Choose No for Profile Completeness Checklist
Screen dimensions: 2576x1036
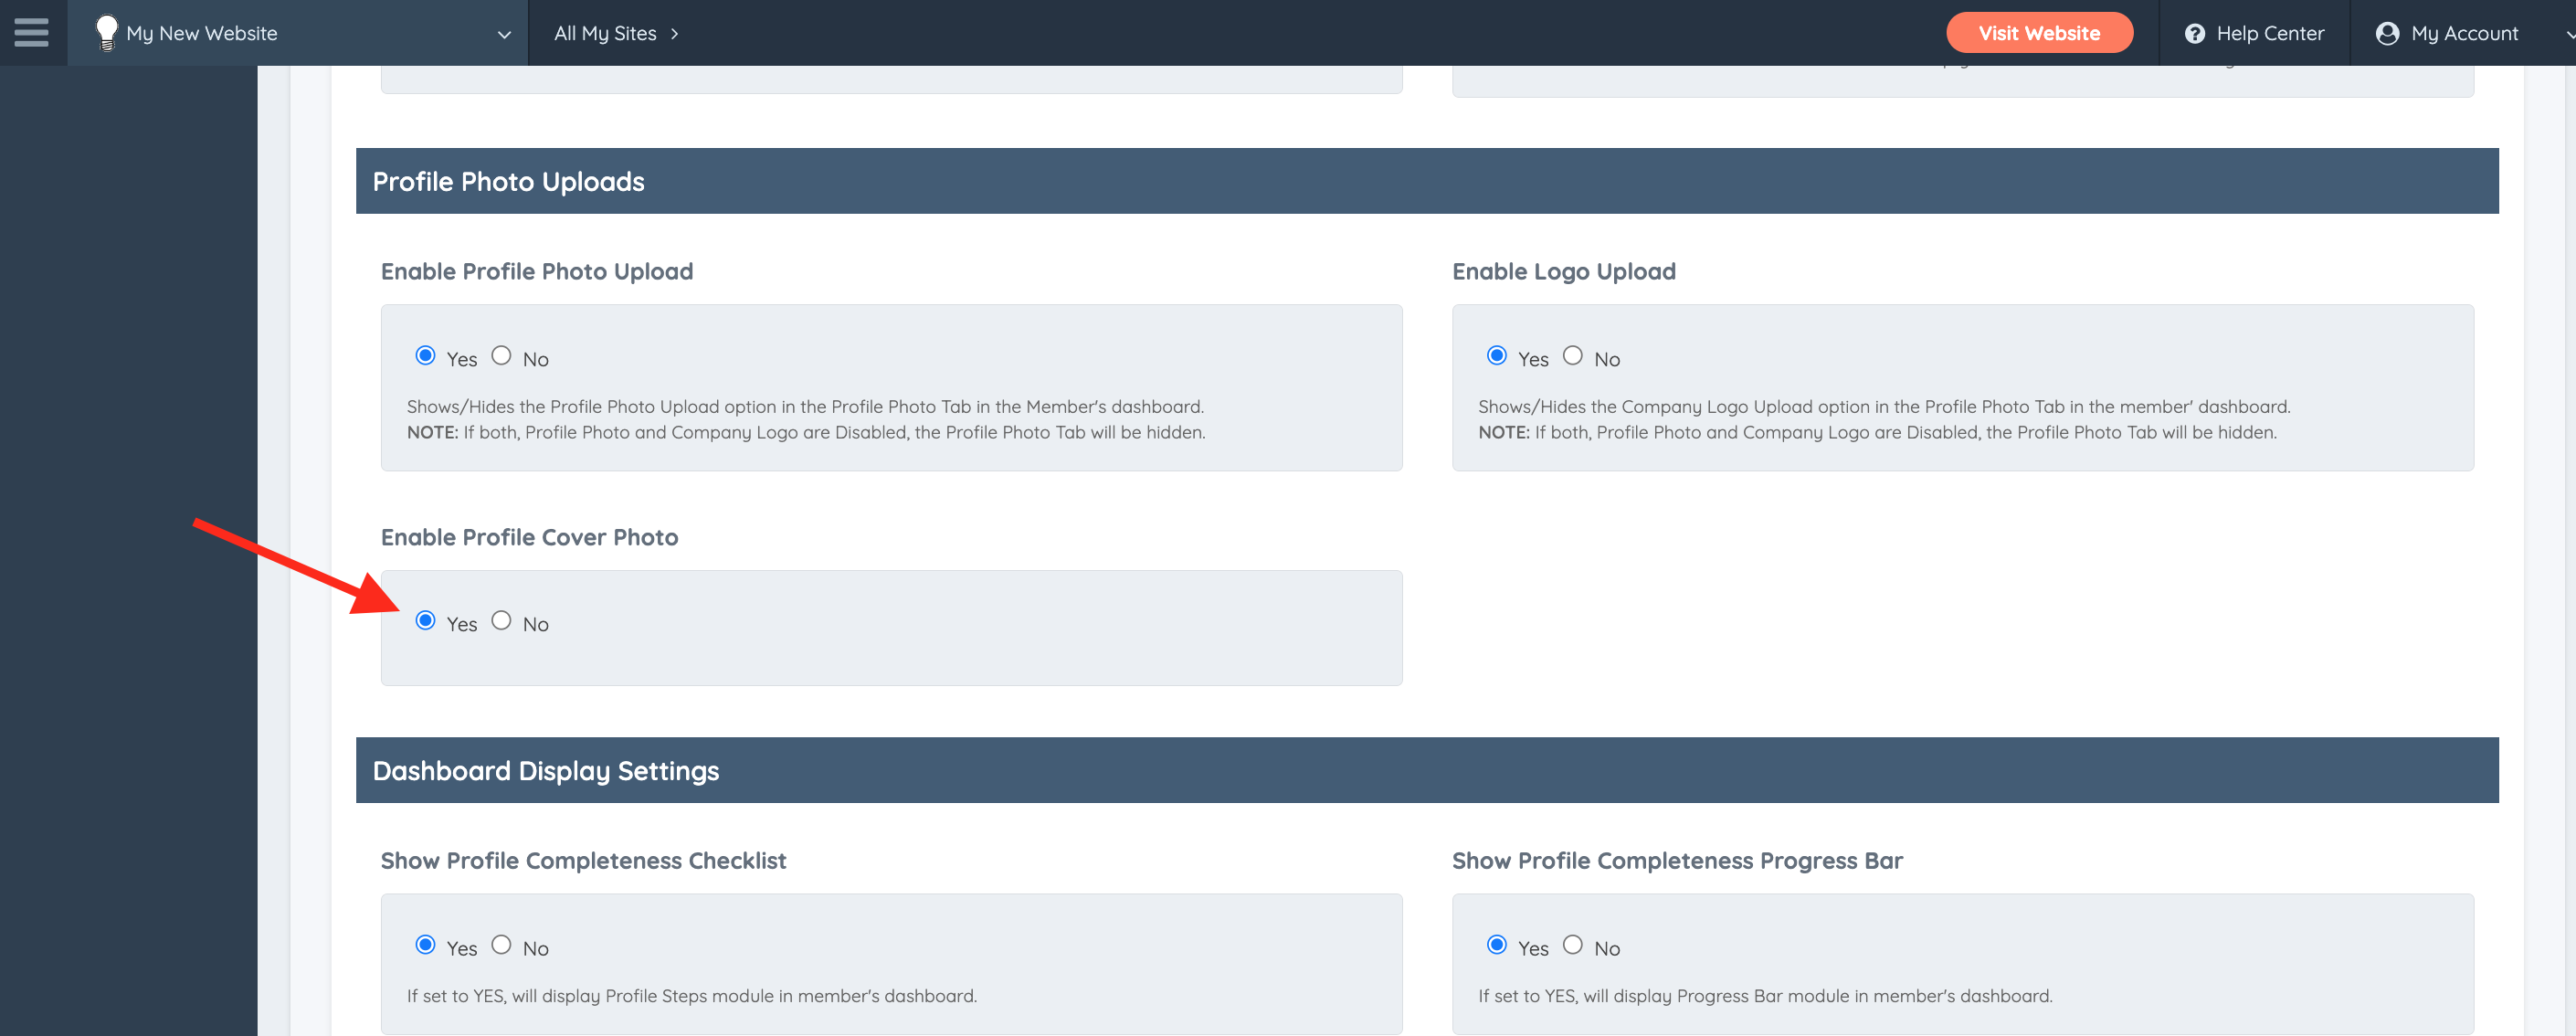[501, 945]
